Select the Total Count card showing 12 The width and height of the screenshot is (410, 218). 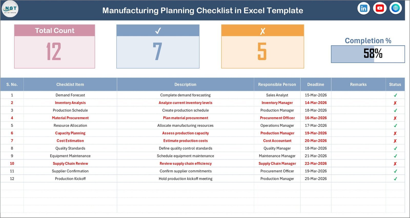[x=55, y=47]
